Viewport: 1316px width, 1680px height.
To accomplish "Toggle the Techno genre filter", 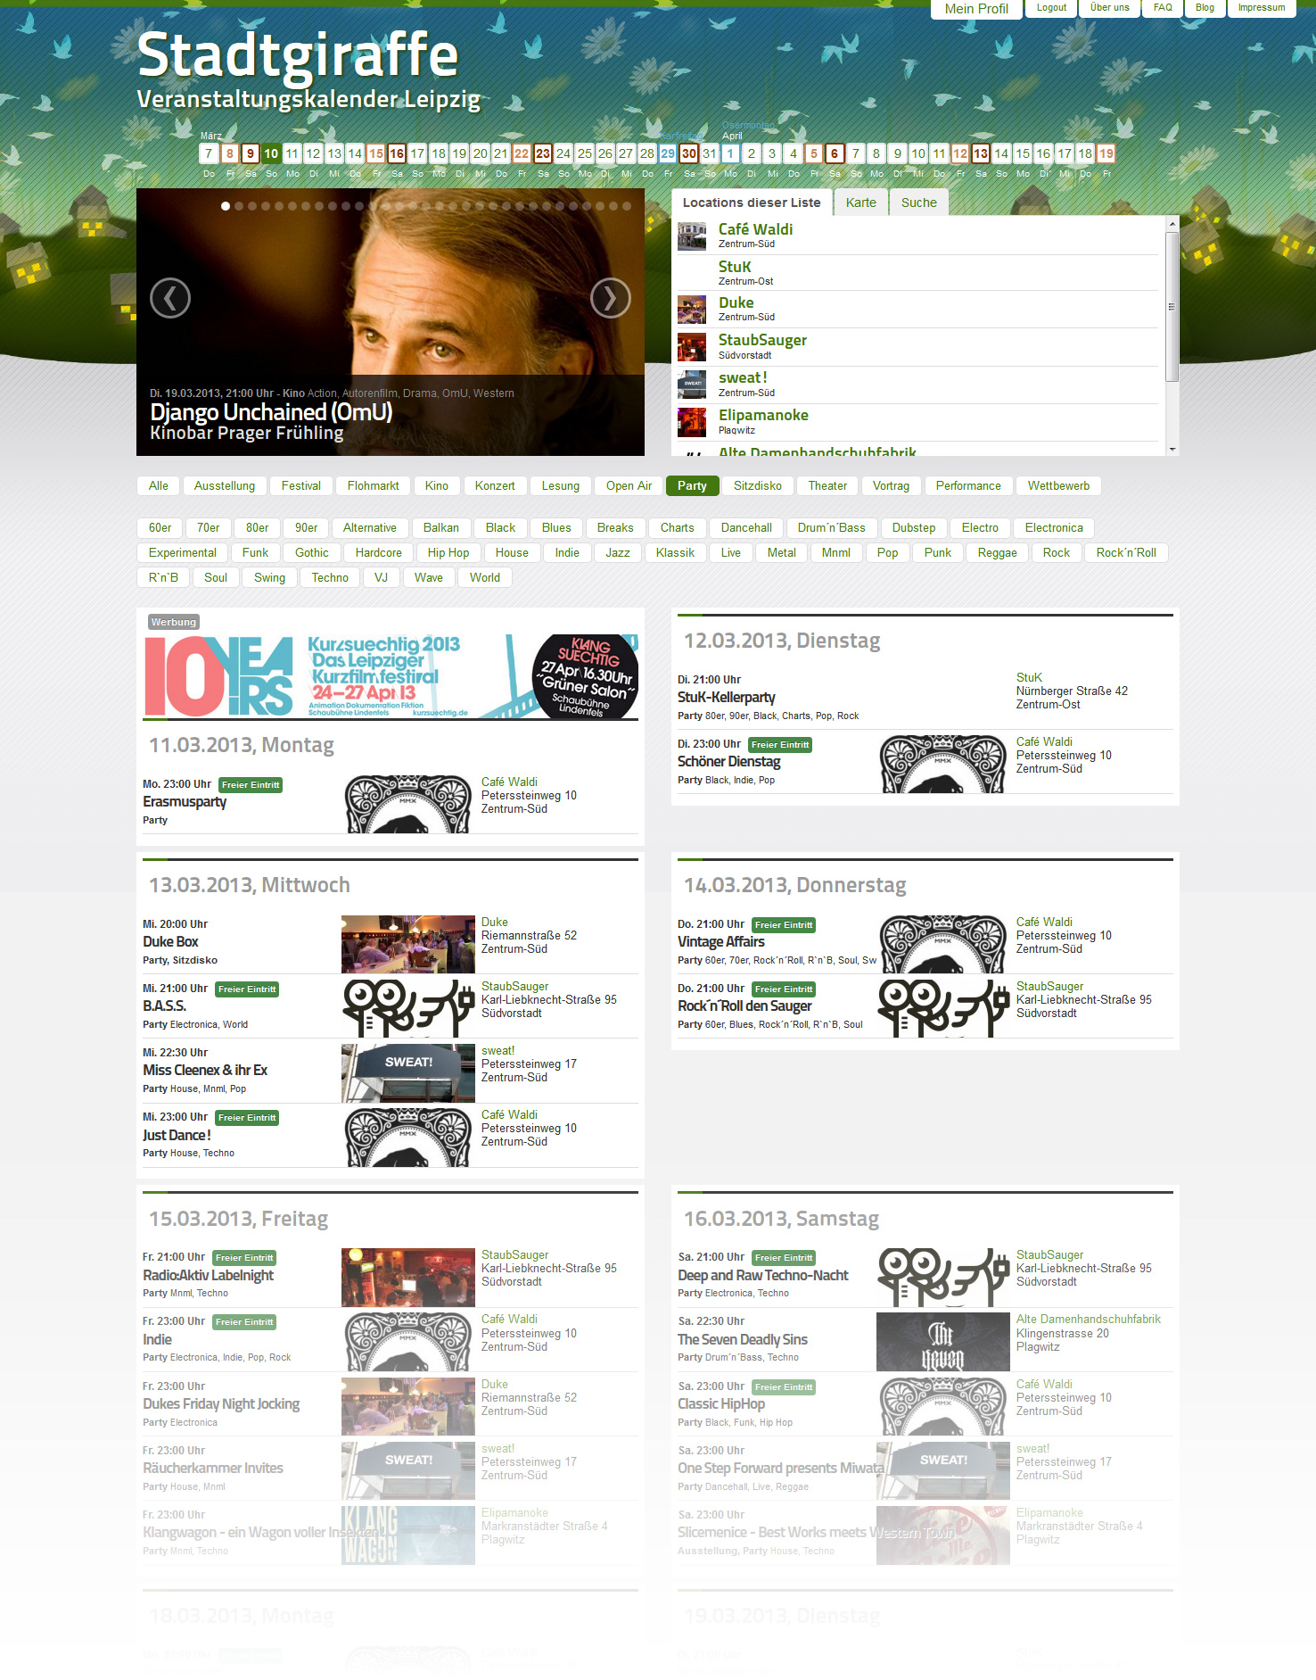I will 330,577.
